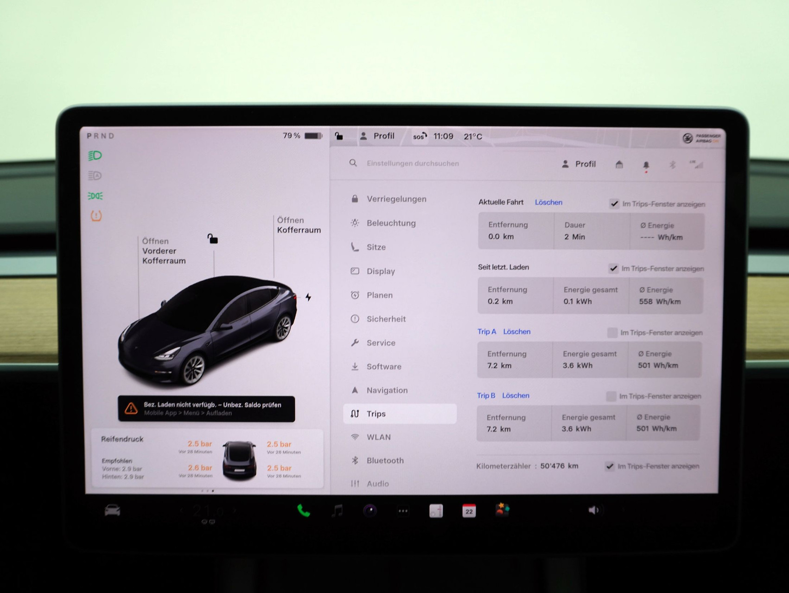Open the HomeLink garage icon
The image size is (789, 593).
pyautogui.click(x=619, y=164)
